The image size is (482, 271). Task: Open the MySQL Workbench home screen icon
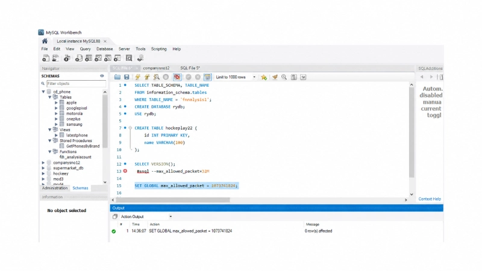[x=45, y=41]
